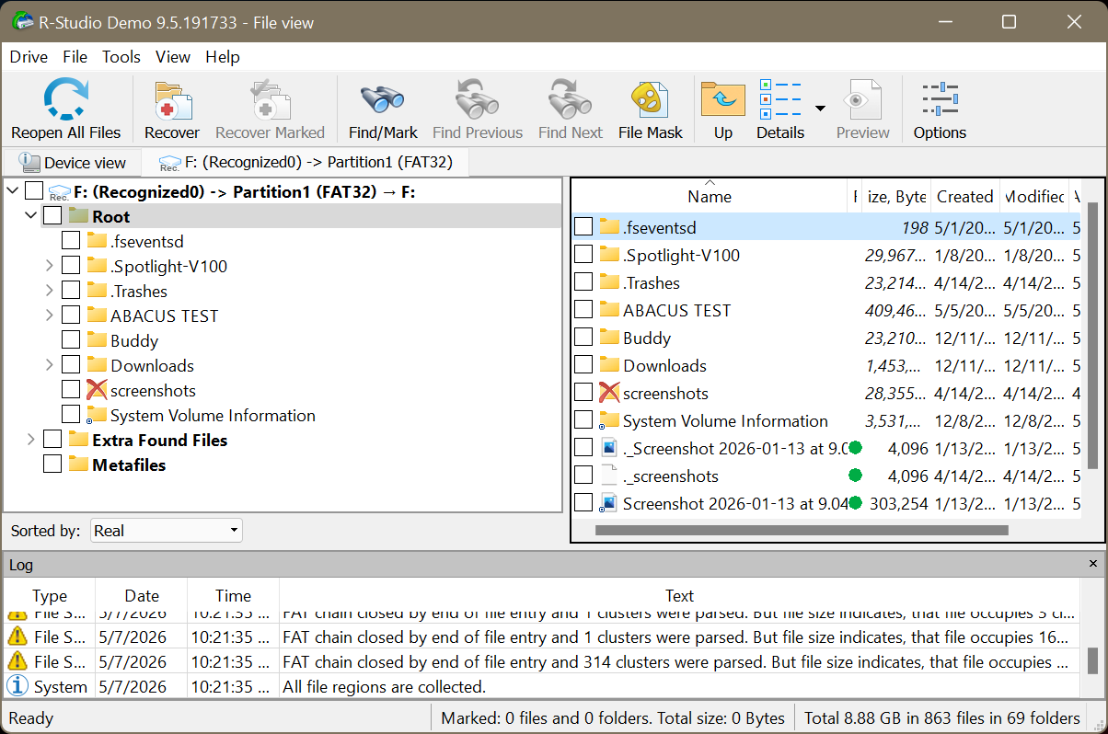Mark ABACUS TEST checkbox in file list
Image resolution: width=1108 pixels, height=734 pixels.
(x=583, y=310)
